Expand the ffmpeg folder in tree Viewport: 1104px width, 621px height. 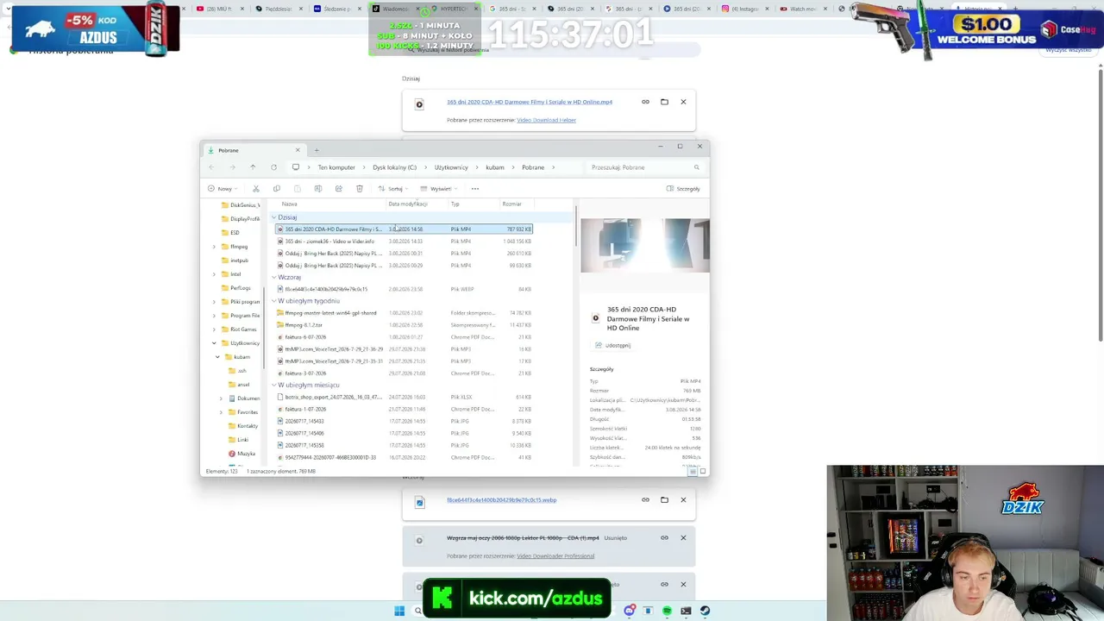click(x=214, y=247)
